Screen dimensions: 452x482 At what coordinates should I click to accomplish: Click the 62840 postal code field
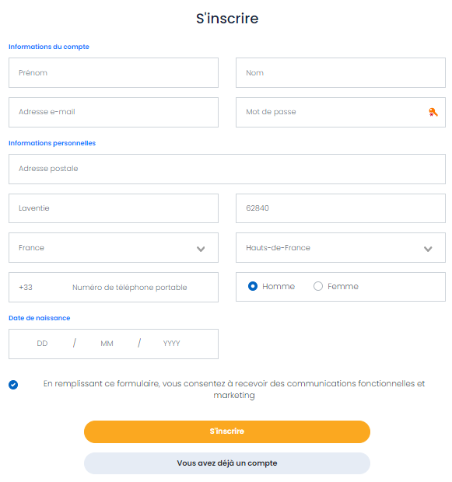tap(341, 208)
